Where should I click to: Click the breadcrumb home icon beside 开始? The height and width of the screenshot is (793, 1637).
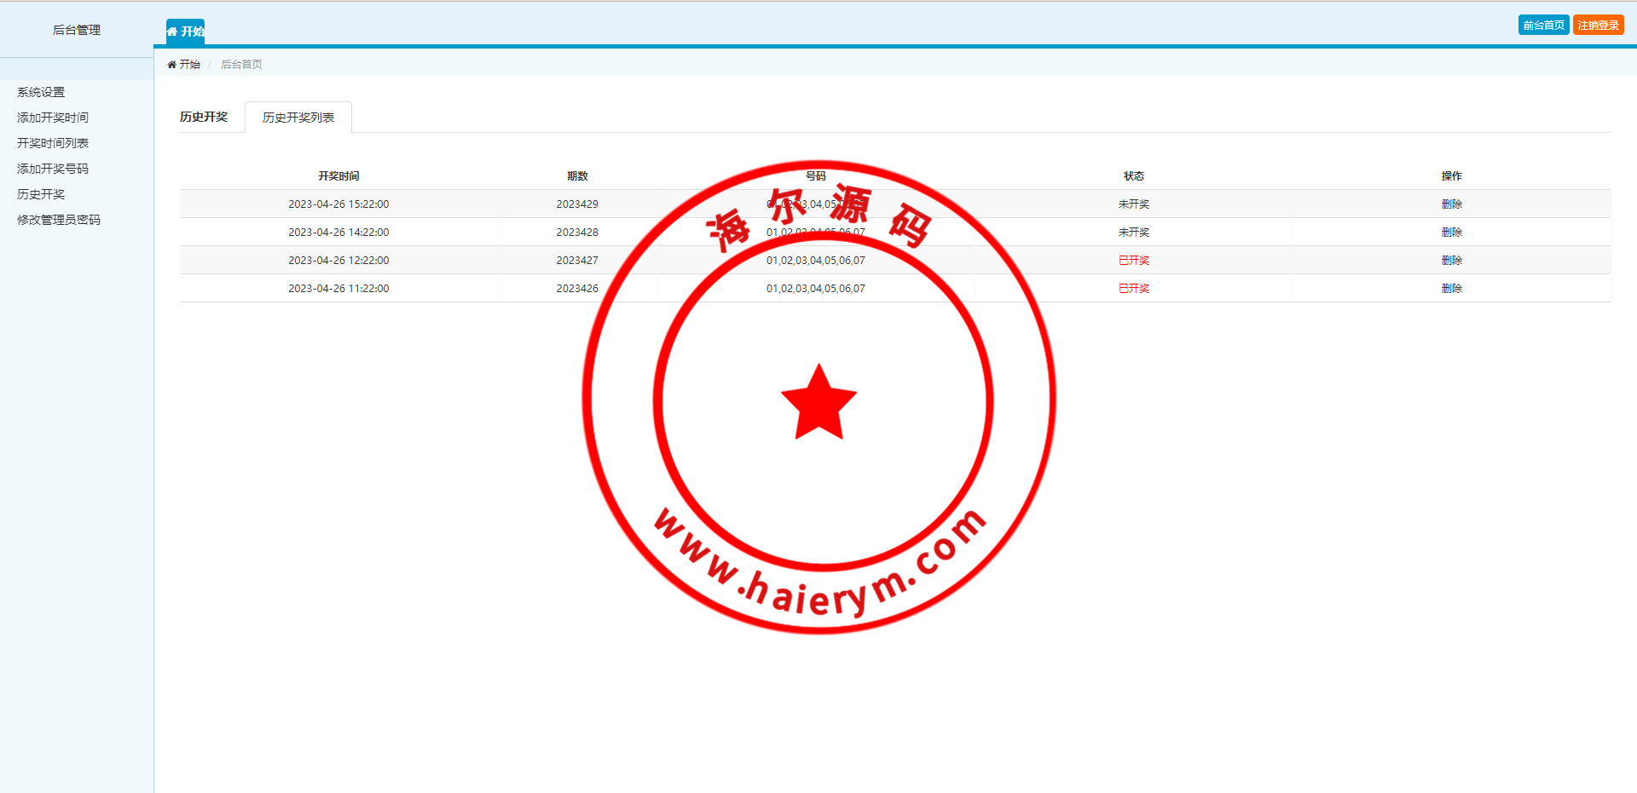[x=171, y=65]
